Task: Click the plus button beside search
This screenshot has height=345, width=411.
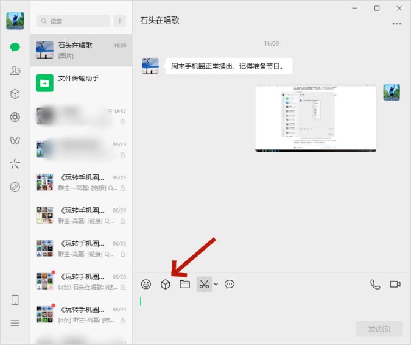Action: pyautogui.click(x=120, y=21)
